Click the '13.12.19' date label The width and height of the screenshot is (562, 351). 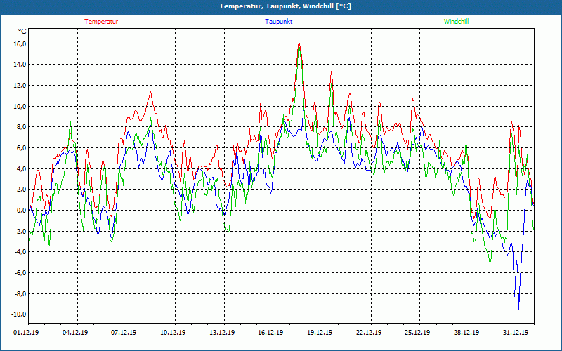(222, 333)
